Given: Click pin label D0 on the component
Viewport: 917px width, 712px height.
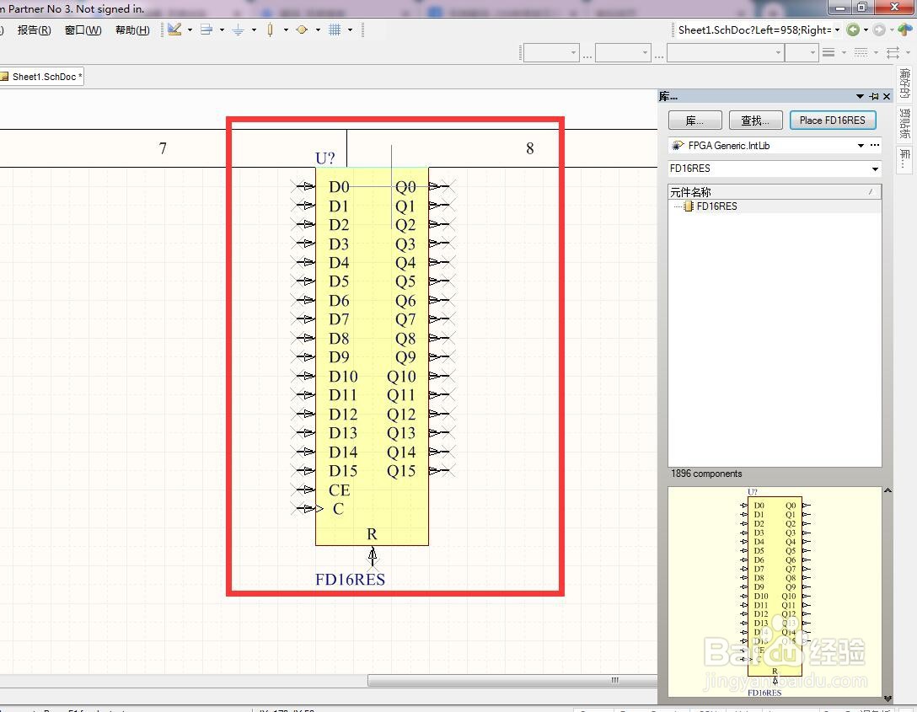Looking at the screenshot, I should pos(339,187).
